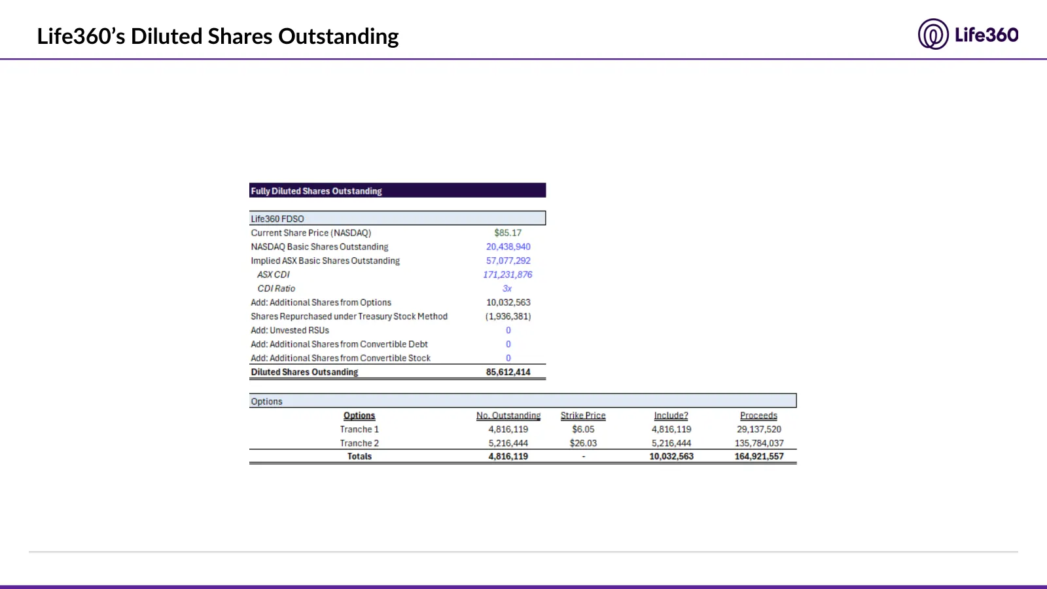This screenshot has width=1047, height=589.
Task: Click the Life360 logo in the header
Action: (x=968, y=34)
